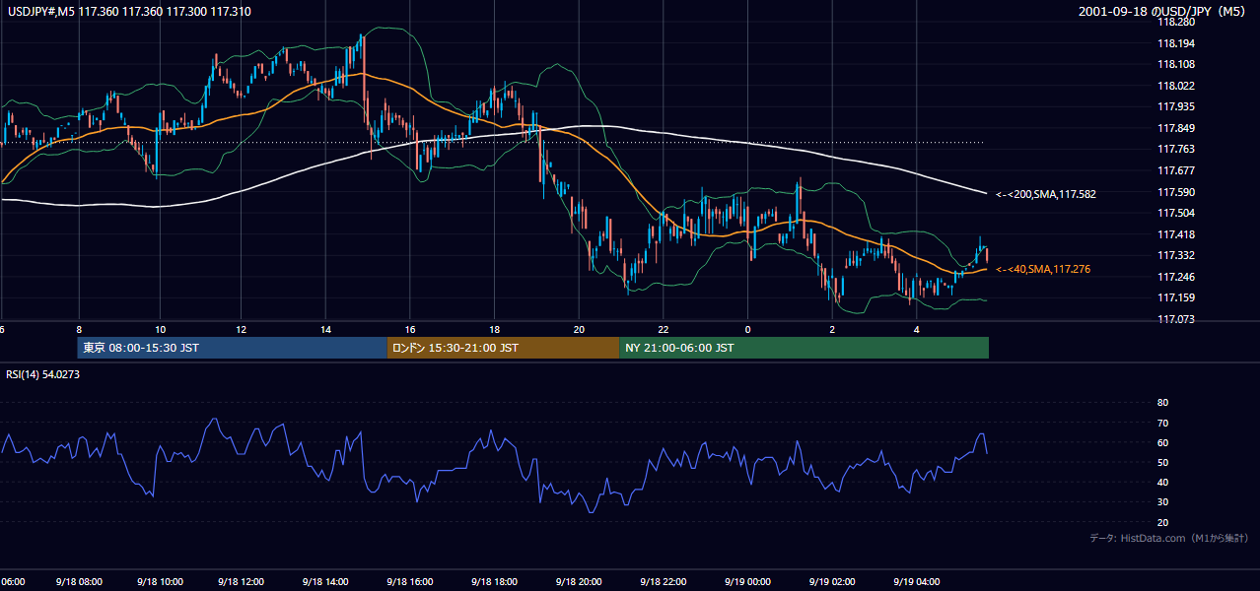Click the 118.108 price axis label

[1175, 64]
